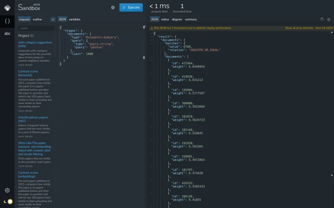Show more details for More-Like-This paper
The height and width of the screenshot is (208, 334).
(x=26, y=166)
